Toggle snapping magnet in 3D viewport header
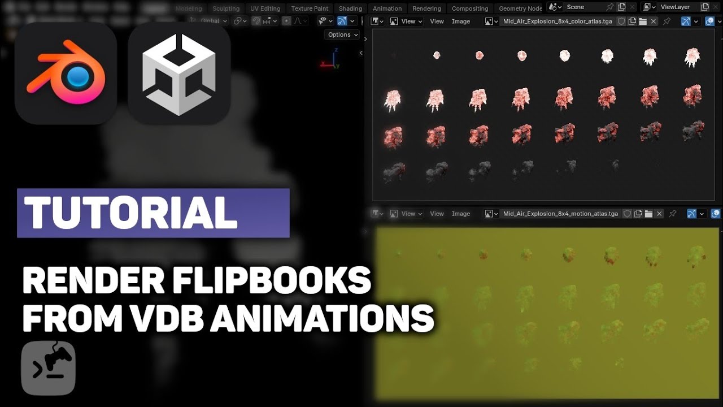The height and width of the screenshot is (407, 723). [256, 21]
